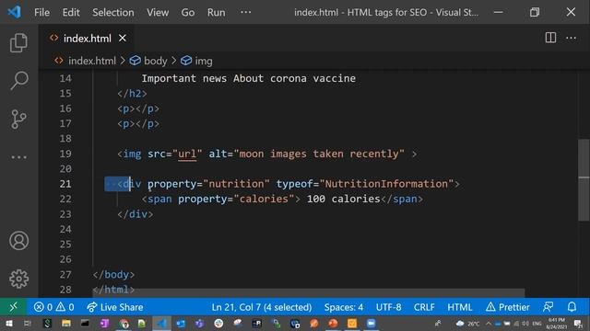Image resolution: width=590 pixels, height=331 pixels.
Task: Select the index.html editor tab
Action: 86,39
